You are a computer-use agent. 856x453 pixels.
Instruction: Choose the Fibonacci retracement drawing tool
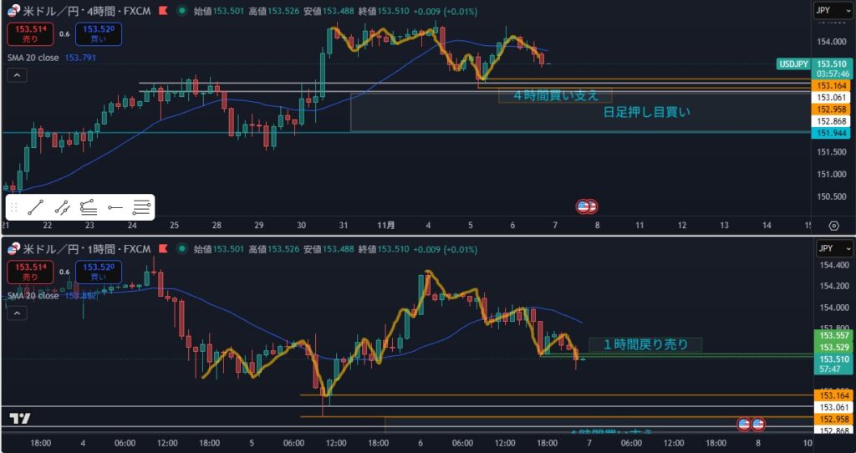pyautogui.click(x=88, y=206)
